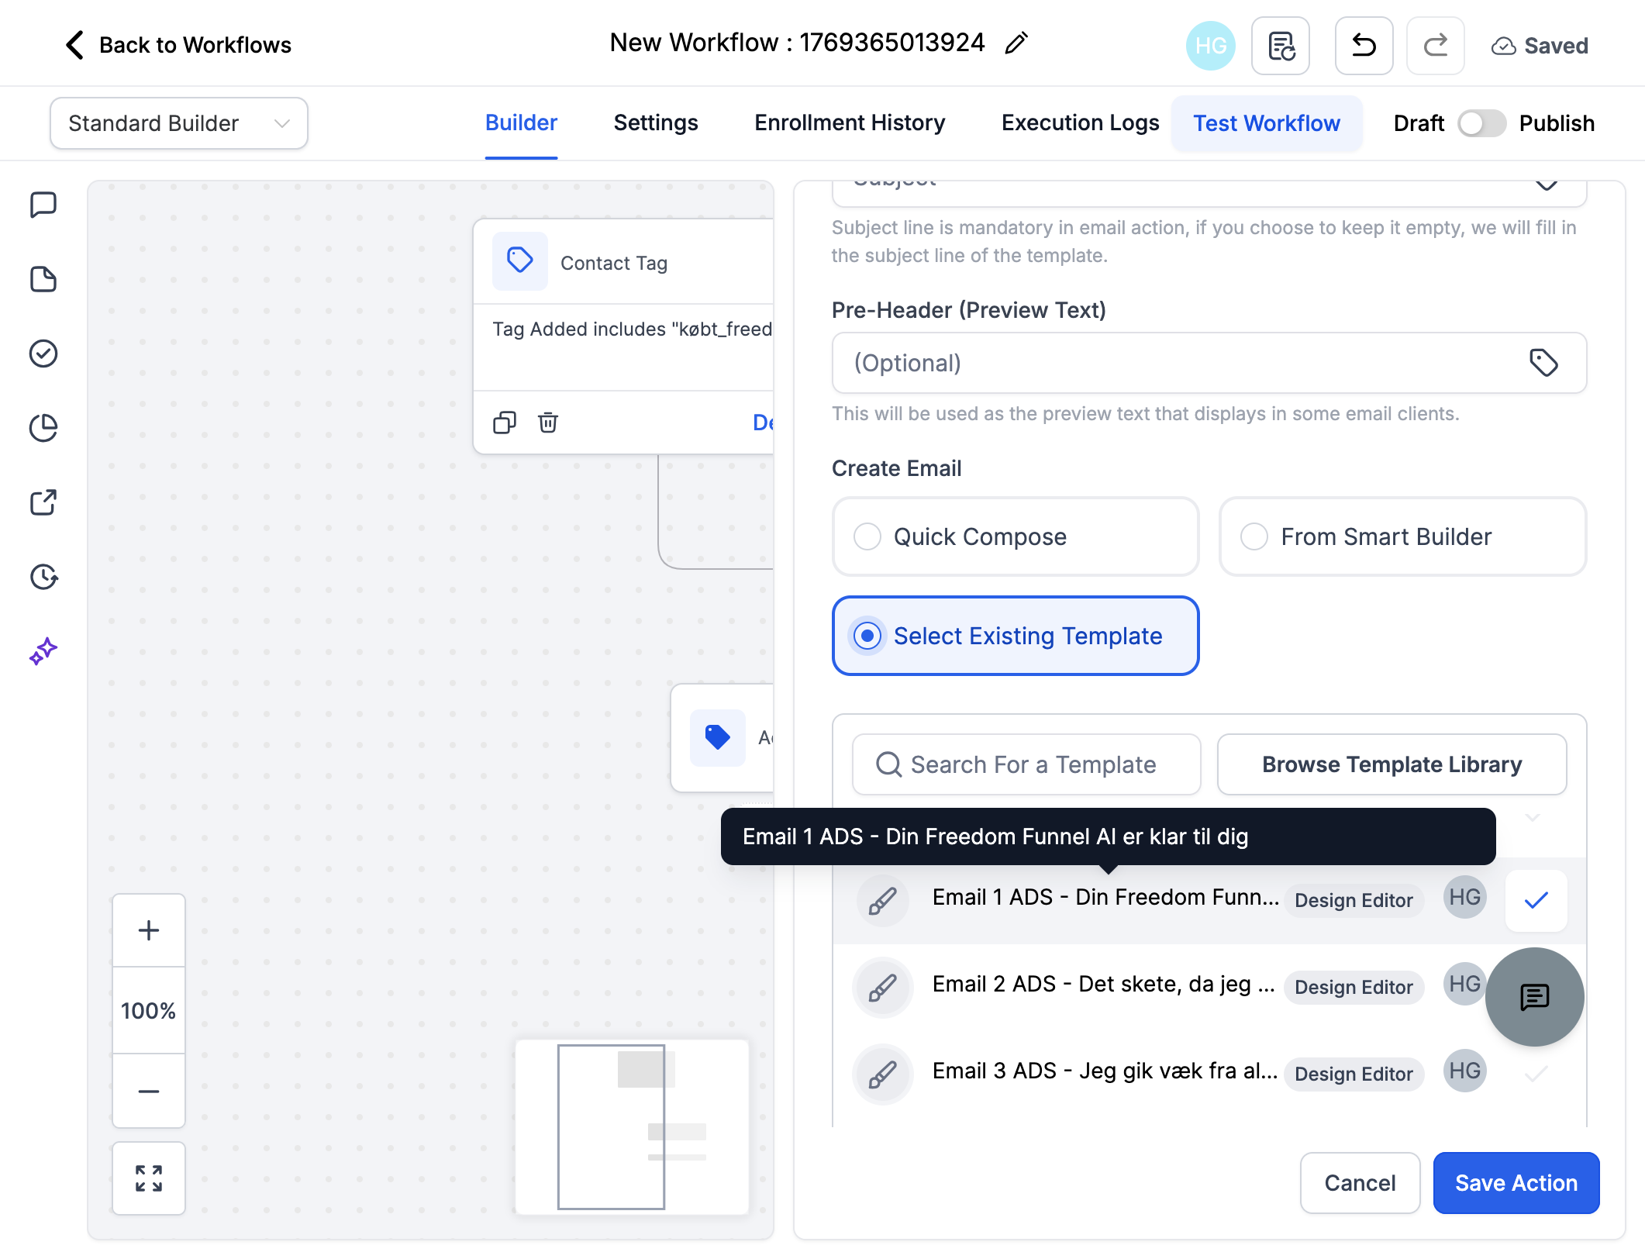Click Browse Template Library button
Viewport: 1645px width, 1259px height.
tap(1392, 764)
